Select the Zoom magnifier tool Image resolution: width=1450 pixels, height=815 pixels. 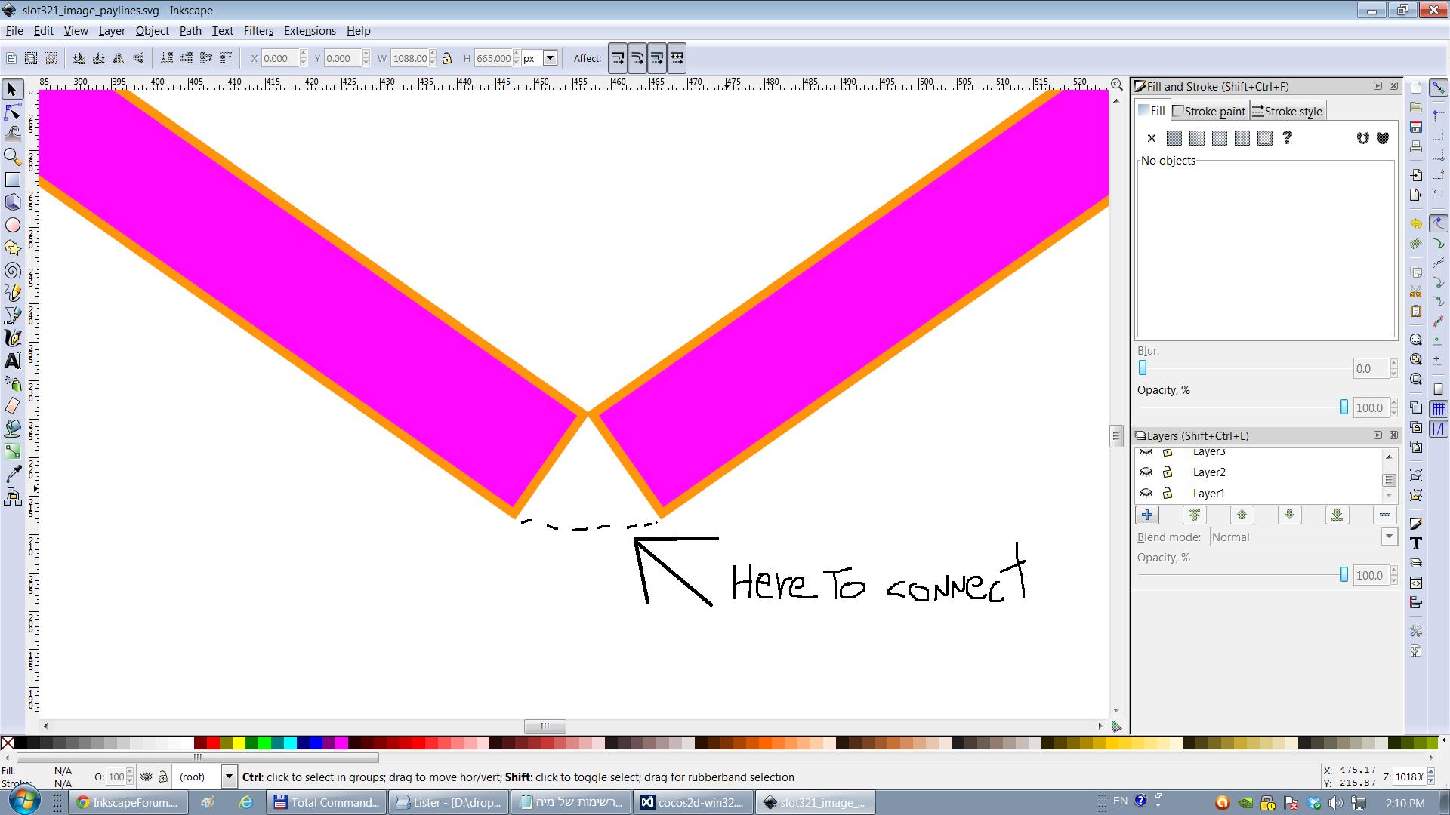[13, 157]
